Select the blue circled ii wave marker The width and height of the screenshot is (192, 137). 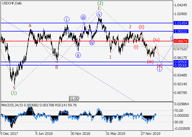tap(78, 55)
